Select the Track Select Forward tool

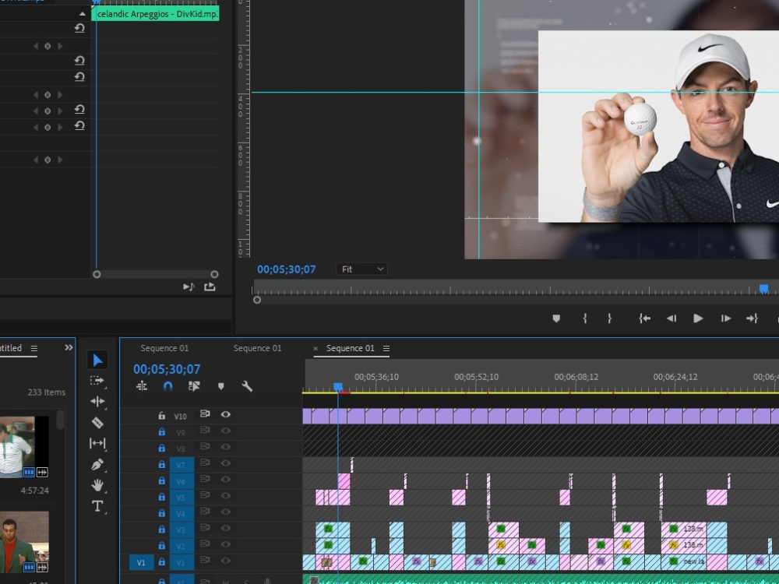coord(97,381)
